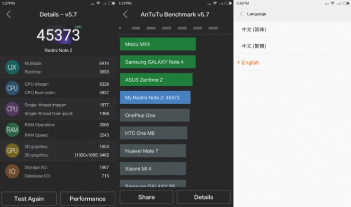Select the blue My Redmi Note 2 bar
The height and width of the screenshot is (207, 351).
pyautogui.click(x=155, y=98)
